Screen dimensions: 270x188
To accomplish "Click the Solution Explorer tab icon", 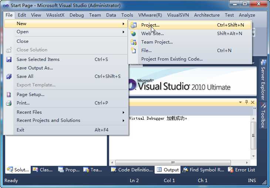I will click(x=10, y=170).
